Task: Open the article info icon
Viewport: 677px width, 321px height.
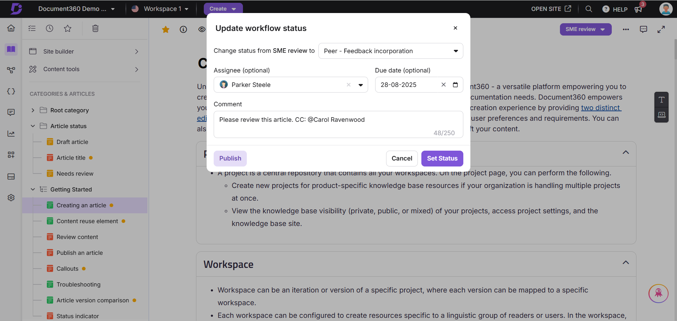Action: 183,30
